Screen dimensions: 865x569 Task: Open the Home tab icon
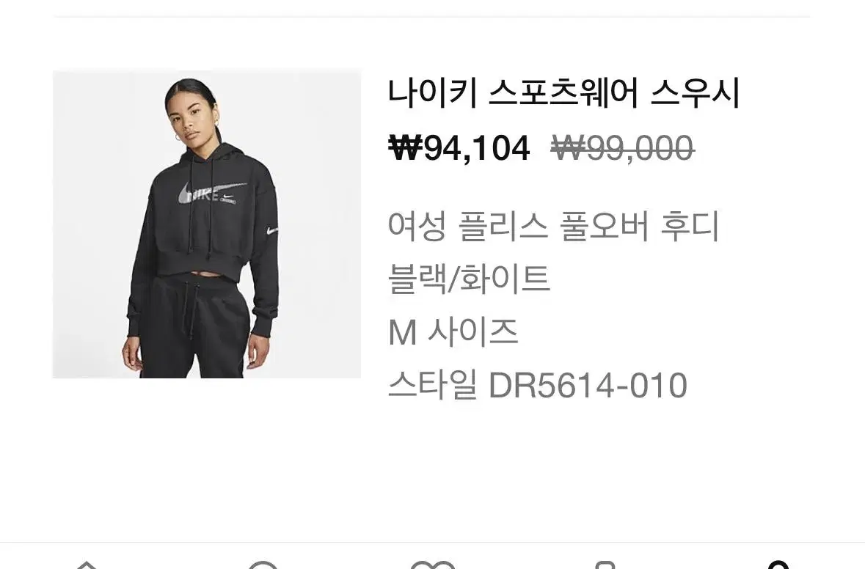[x=87, y=565]
